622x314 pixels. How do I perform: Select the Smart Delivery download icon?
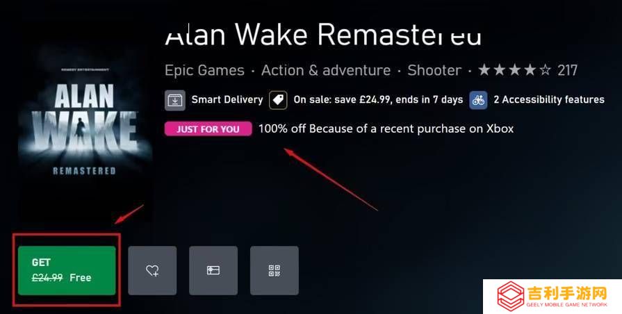(175, 100)
